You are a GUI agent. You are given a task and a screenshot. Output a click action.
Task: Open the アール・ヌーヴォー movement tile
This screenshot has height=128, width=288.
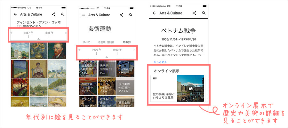click(x=107, y=86)
